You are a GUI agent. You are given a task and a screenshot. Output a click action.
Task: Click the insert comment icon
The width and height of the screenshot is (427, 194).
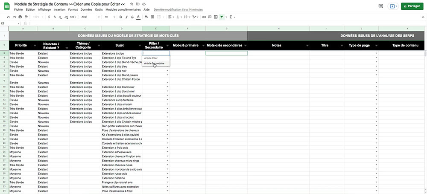[x=210, y=17]
